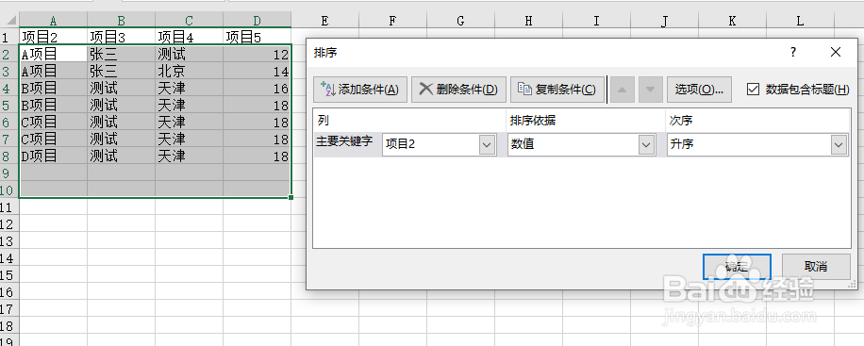
Task: Click the Add Condition (添加条件) button
Action: (x=360, y=90)
